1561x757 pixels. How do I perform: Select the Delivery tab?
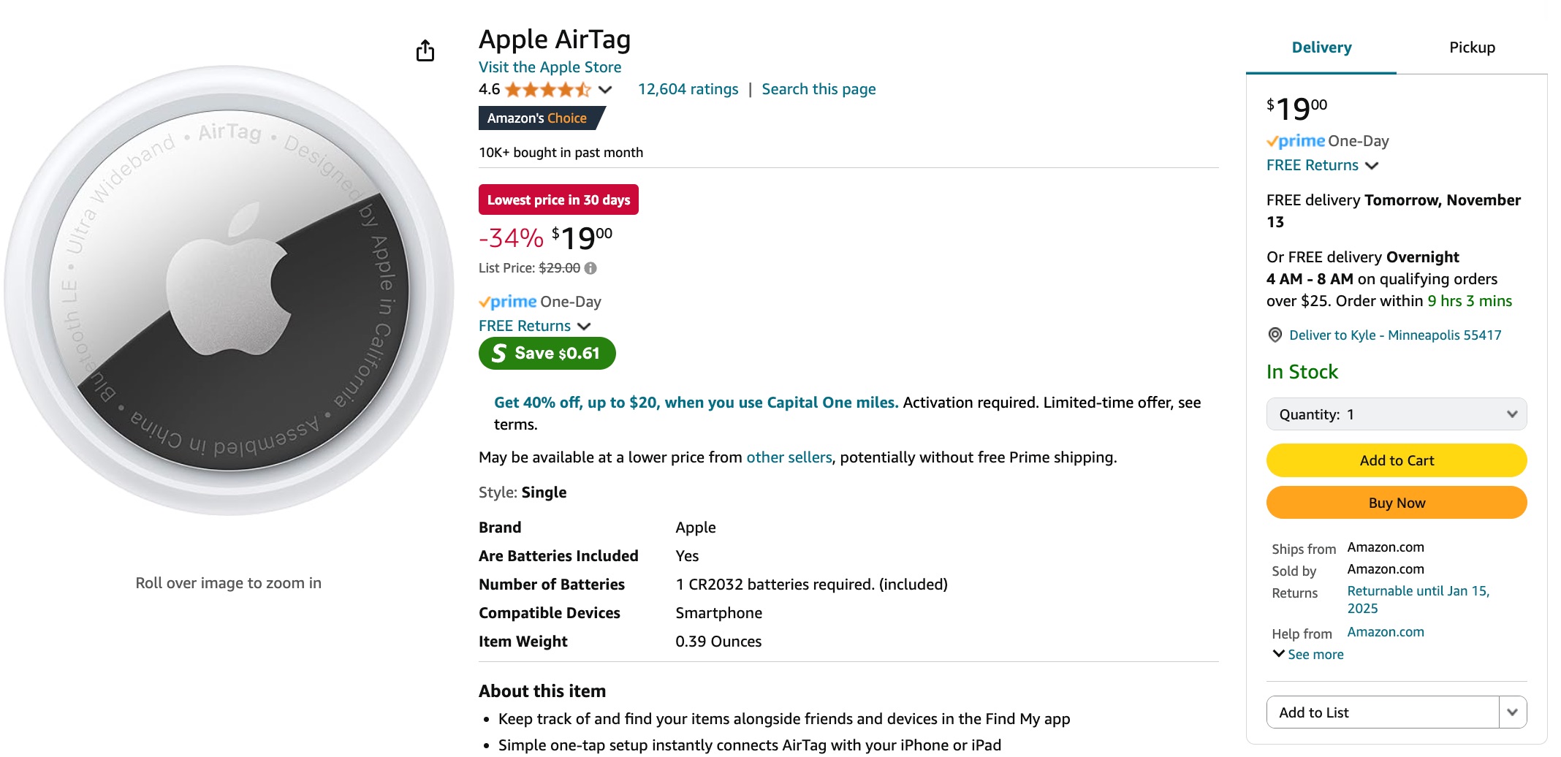(x=1321, y=47)
